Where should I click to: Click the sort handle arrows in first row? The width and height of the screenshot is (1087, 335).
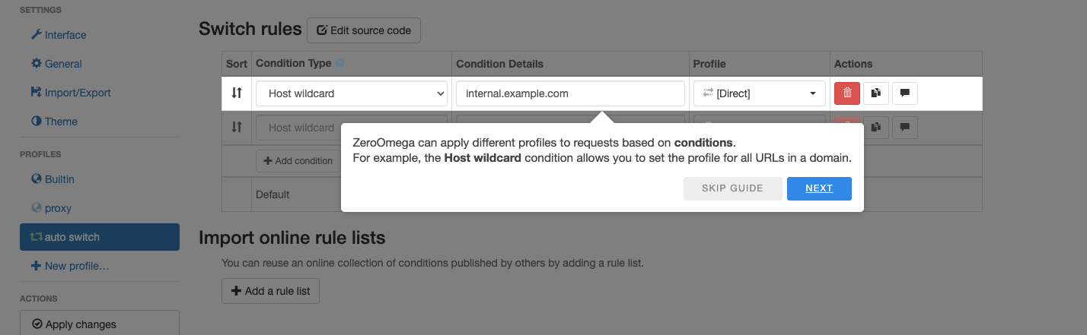pyautogui.click(x=237, y=93)
